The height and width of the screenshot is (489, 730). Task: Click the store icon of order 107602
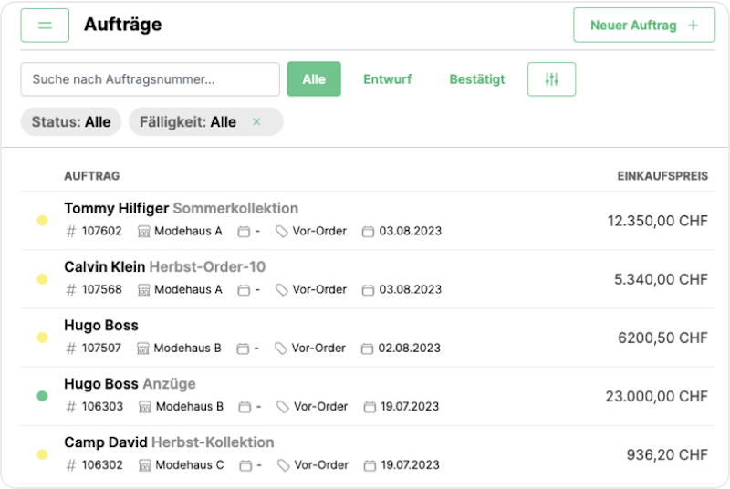(144, 231)
